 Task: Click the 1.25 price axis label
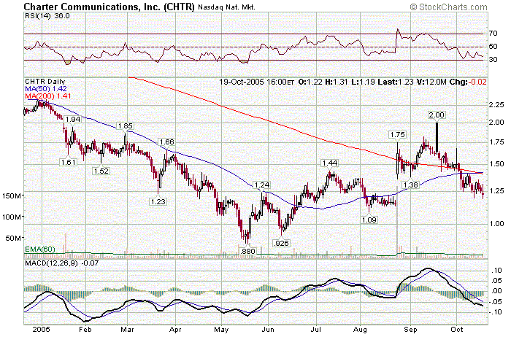click(x=496, y=191)
